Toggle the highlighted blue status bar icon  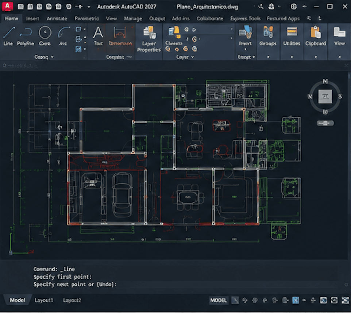coord(296,300)
